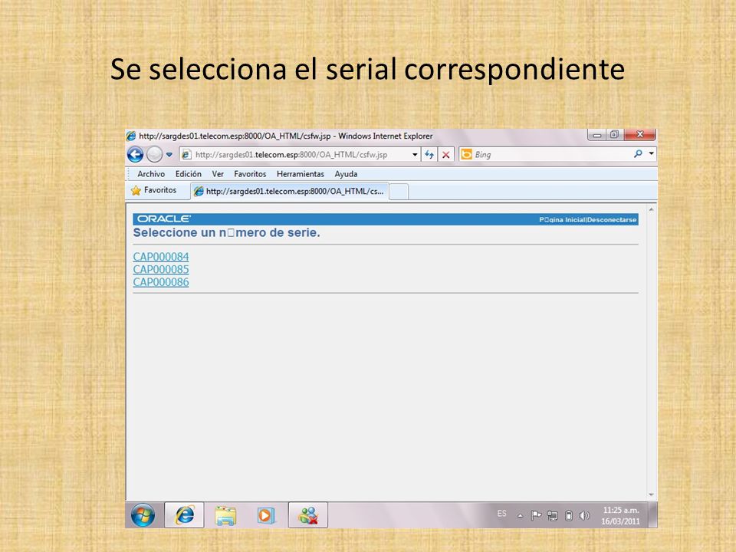The width and height of the screenshot is (736, 552).
Task: Click the Action Center flag icon
Action: point(536,515)
